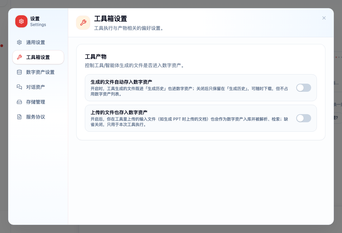Click the 生成的文件自动存入数字资产 label
342x233 pixels.
(x=121, y=82)
